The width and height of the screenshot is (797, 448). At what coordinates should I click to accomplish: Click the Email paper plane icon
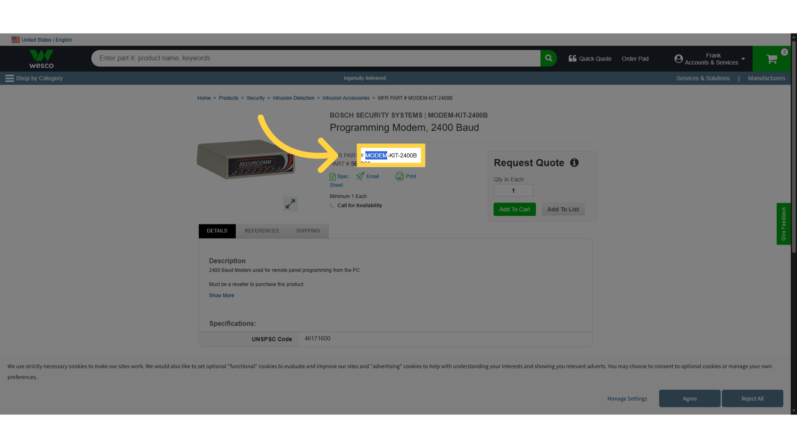click(x=360, y=176)
